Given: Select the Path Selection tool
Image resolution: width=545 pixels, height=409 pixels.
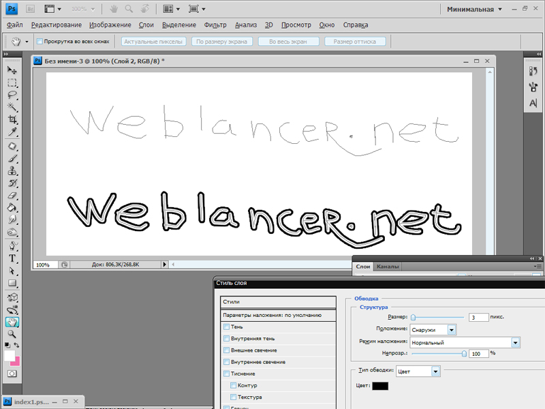Looking at the screenshot, I should [12, 271].
